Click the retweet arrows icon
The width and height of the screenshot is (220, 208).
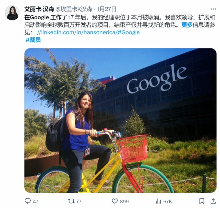coord(71,201)
